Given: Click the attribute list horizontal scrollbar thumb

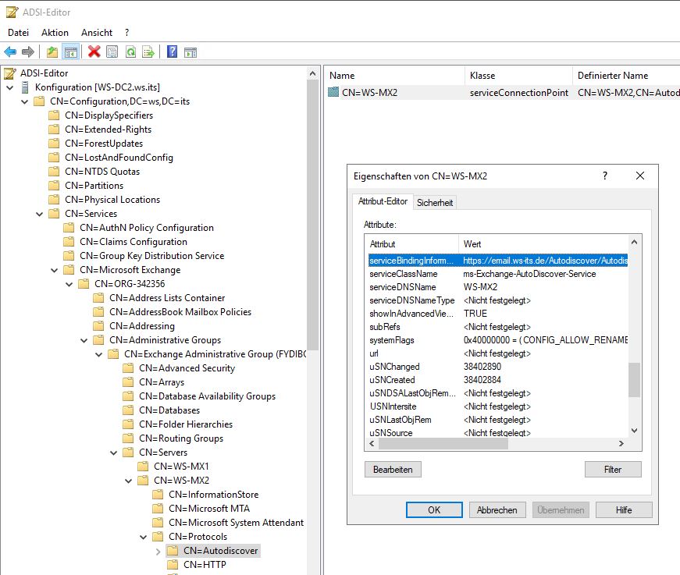Looking at the screenshot, I should click(x=443, y=444).
